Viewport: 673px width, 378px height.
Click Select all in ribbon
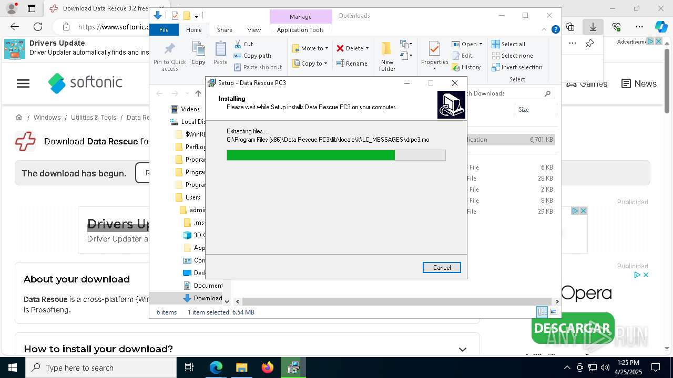pyautogui.click(x=508, y=44)
